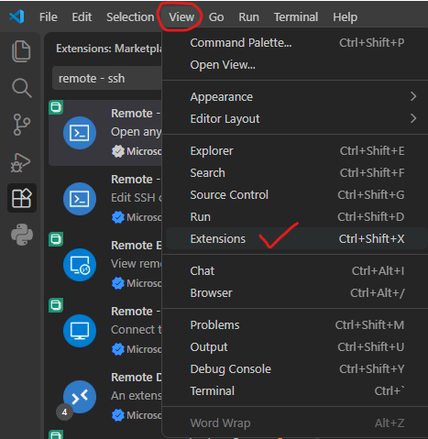The image size is (428, 439).
Task: Click the Remote Explorer extension icon
Action: click(80, 265)
